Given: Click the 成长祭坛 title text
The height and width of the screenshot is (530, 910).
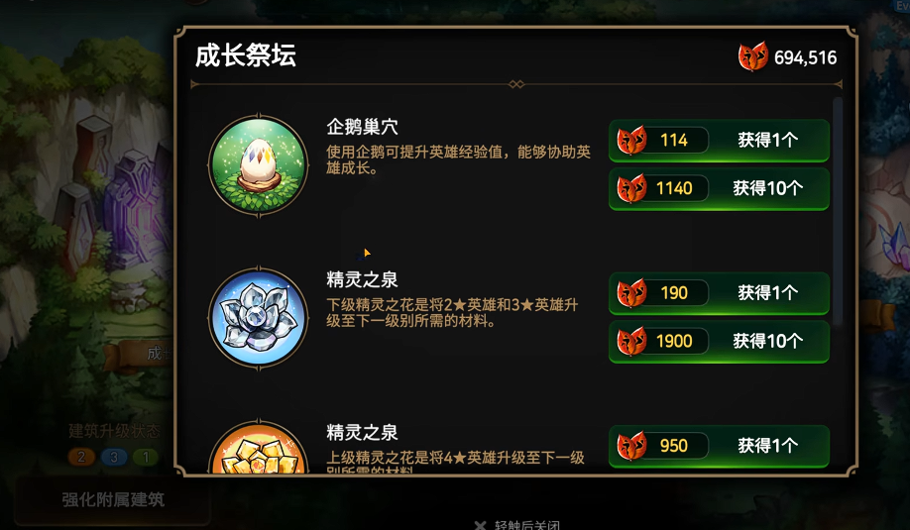Looking at the screenshot, I should tap(246, 56).
